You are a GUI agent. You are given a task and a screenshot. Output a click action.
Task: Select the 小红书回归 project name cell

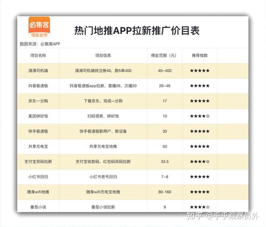pyautogui.click(x=38, y=177)
